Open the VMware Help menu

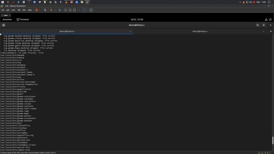point(30,10)
